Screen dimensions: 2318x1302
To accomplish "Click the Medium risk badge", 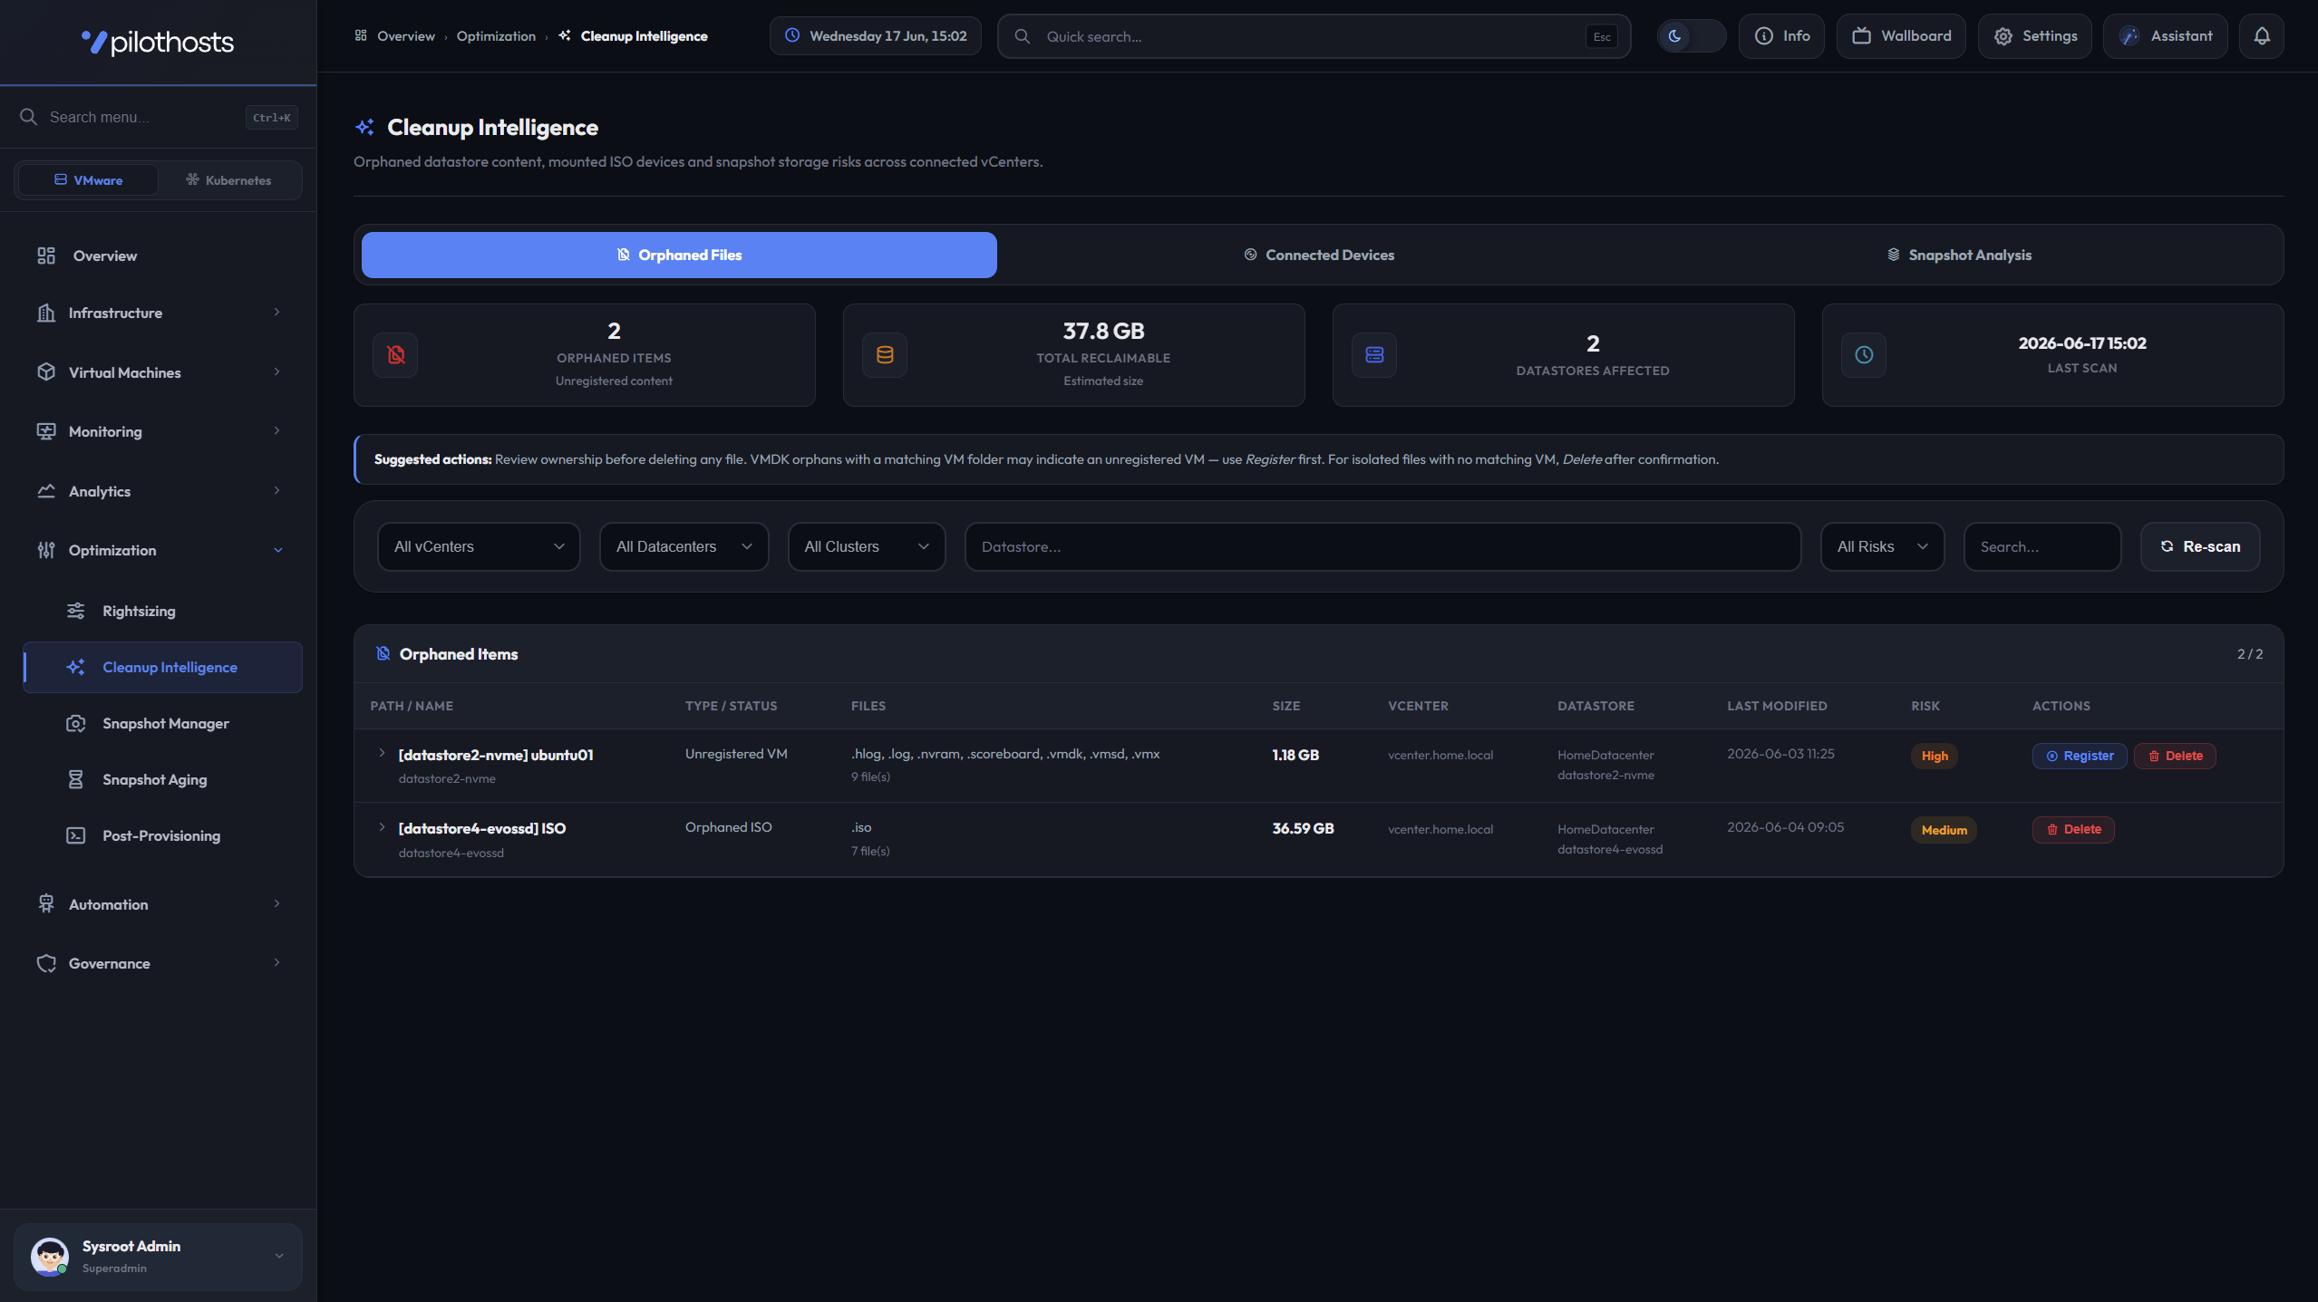I will [1944, 830].
